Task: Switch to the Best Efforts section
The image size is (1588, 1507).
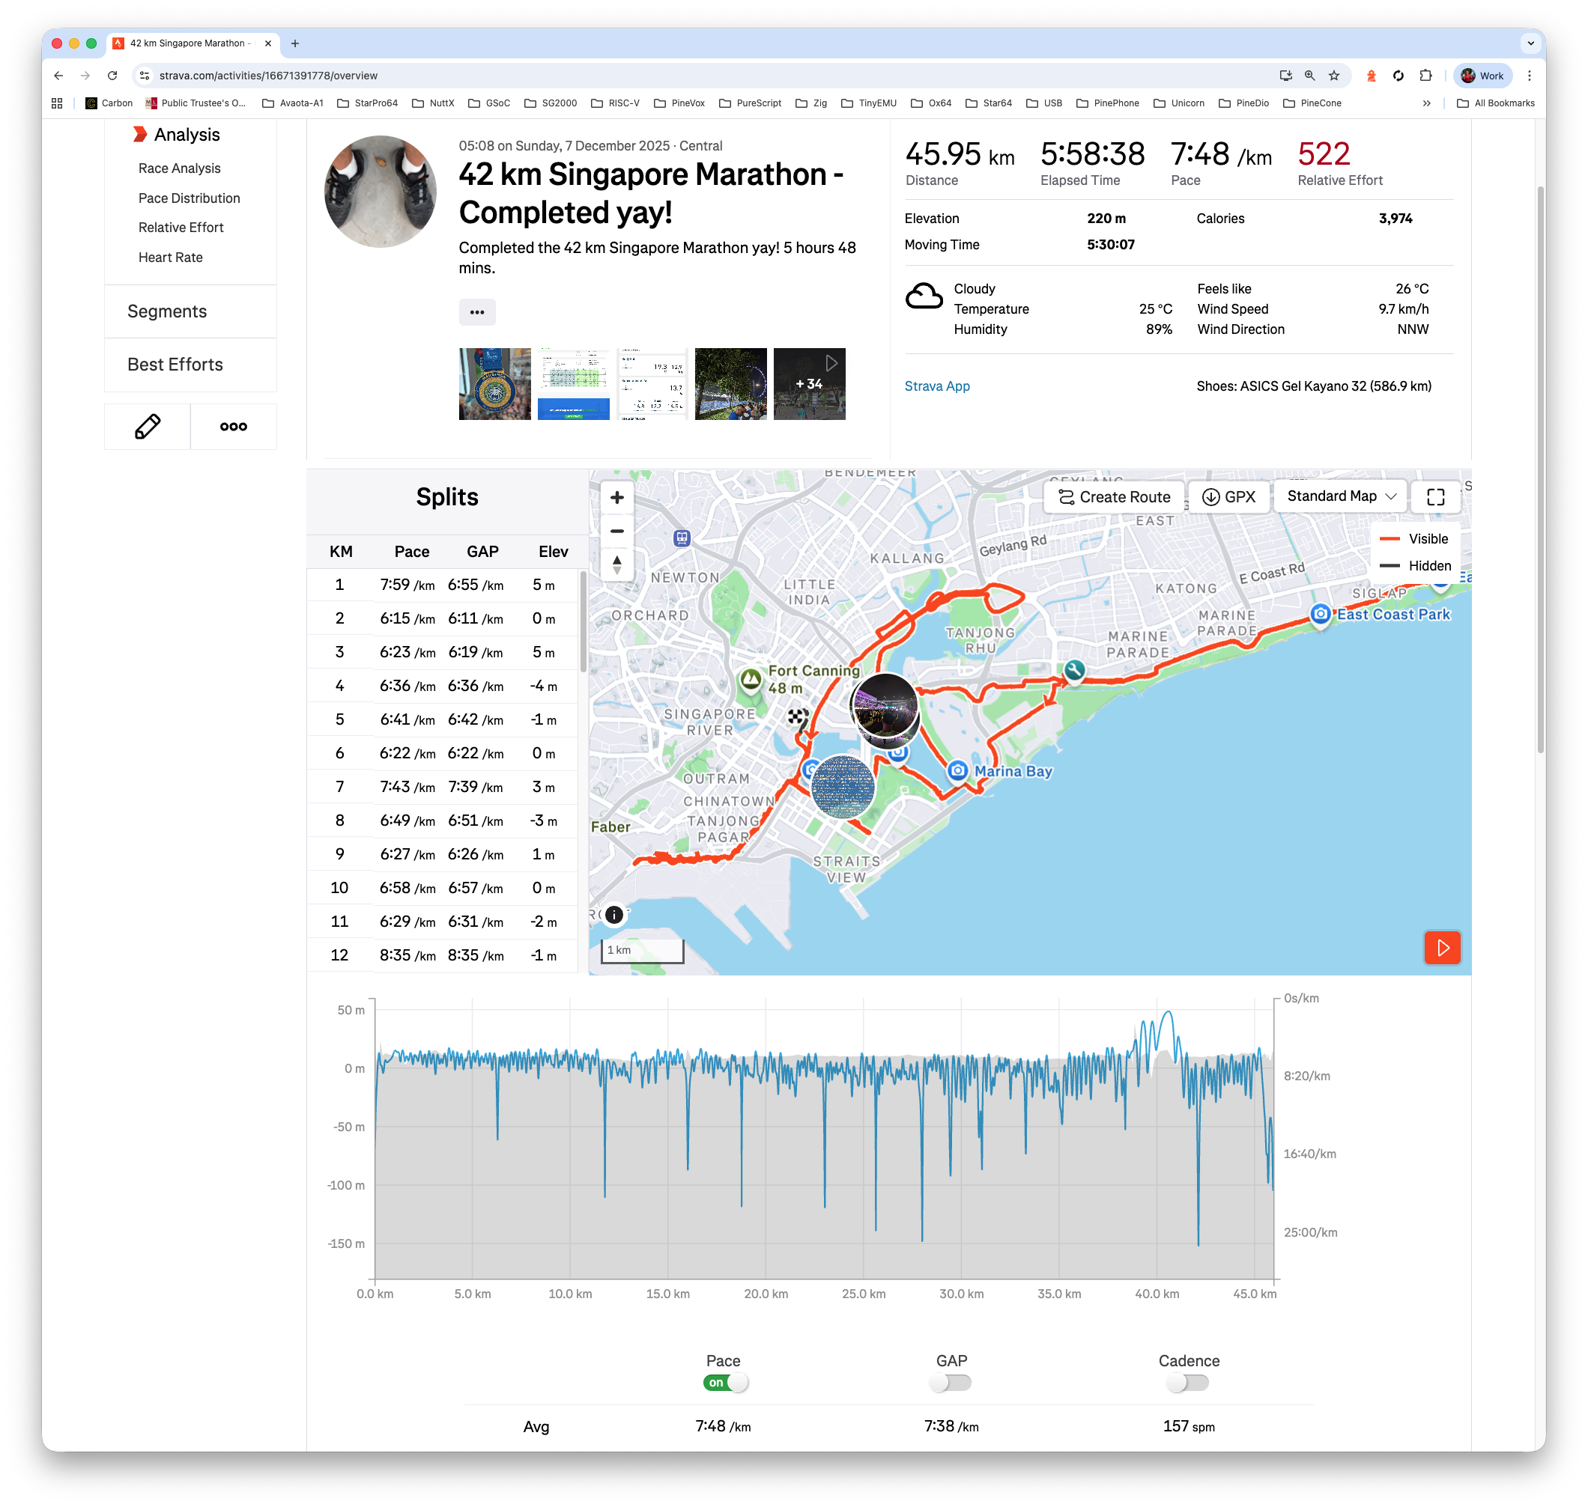Action: click(175, 364)
